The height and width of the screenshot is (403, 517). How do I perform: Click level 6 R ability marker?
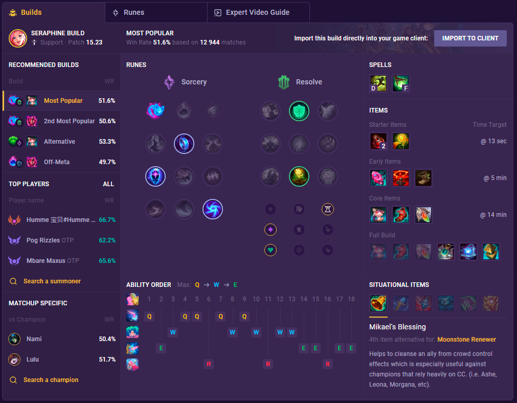[209, 364]
